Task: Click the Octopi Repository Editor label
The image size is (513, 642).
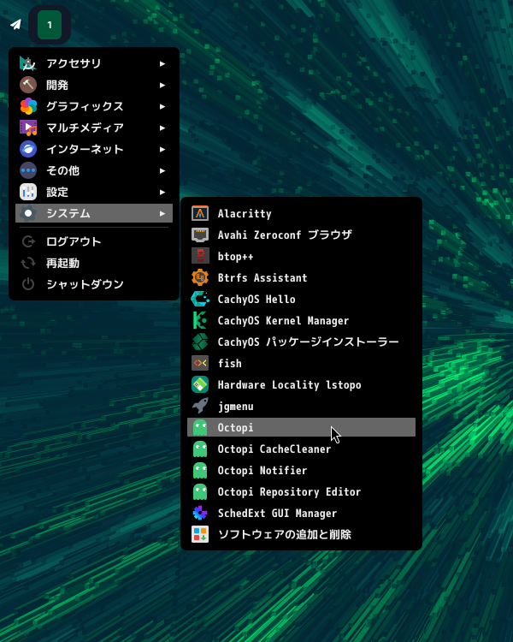Action: (x=289, y=491)
